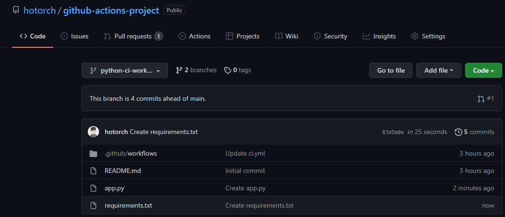Click the file icon of README.md
This screenshot has height=217, width=505.
(93, 171)
